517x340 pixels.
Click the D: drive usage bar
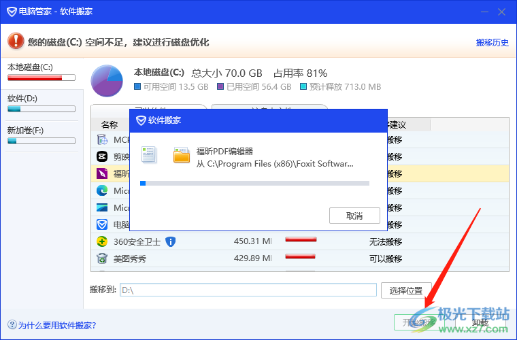click(41, 109)
